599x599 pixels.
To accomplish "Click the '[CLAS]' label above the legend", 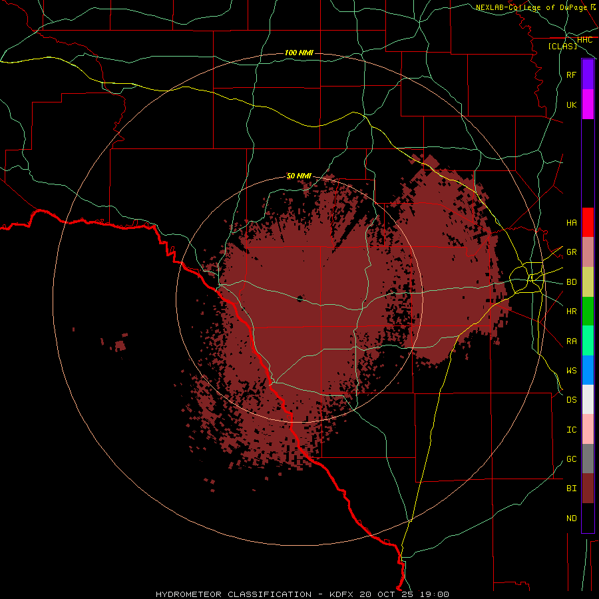I will pos(562,46).
